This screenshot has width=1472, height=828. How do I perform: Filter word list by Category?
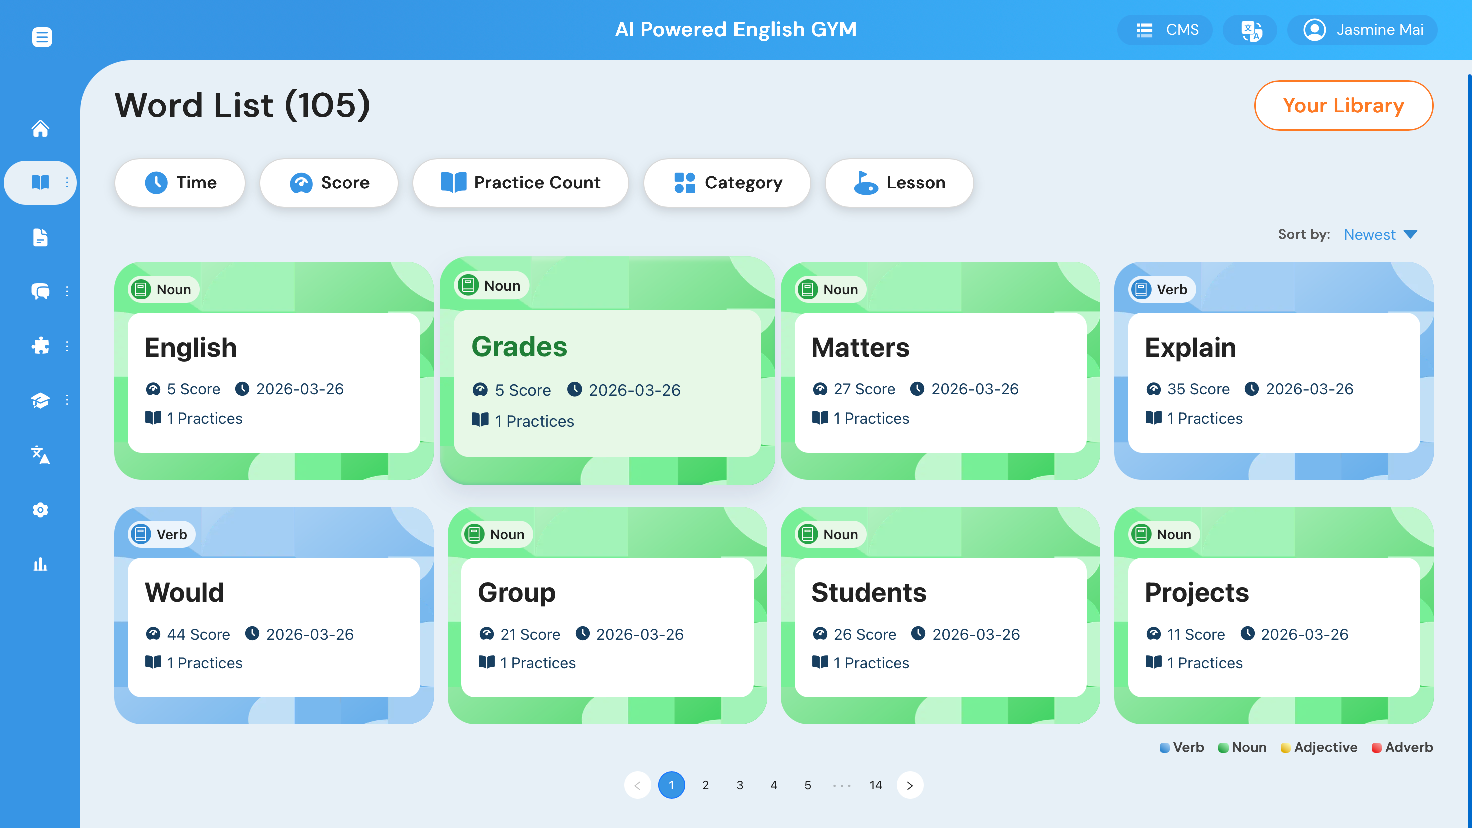click(x=727, y=183)
